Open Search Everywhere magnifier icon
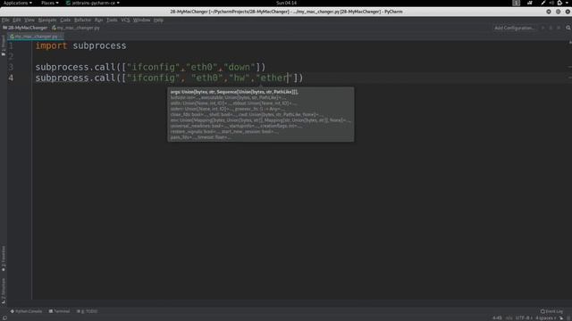Viewport: 572px width, 321px height. pyautogui.click(x=568, y=28)
